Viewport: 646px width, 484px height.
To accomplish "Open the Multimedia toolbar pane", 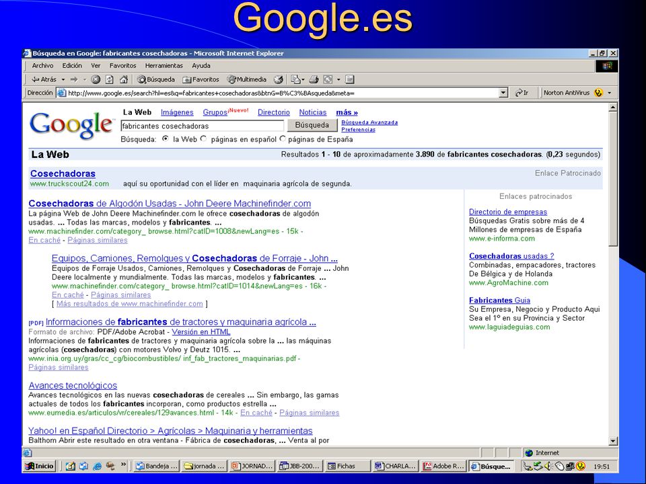I will pyautogui.click(x=247, y=79).
